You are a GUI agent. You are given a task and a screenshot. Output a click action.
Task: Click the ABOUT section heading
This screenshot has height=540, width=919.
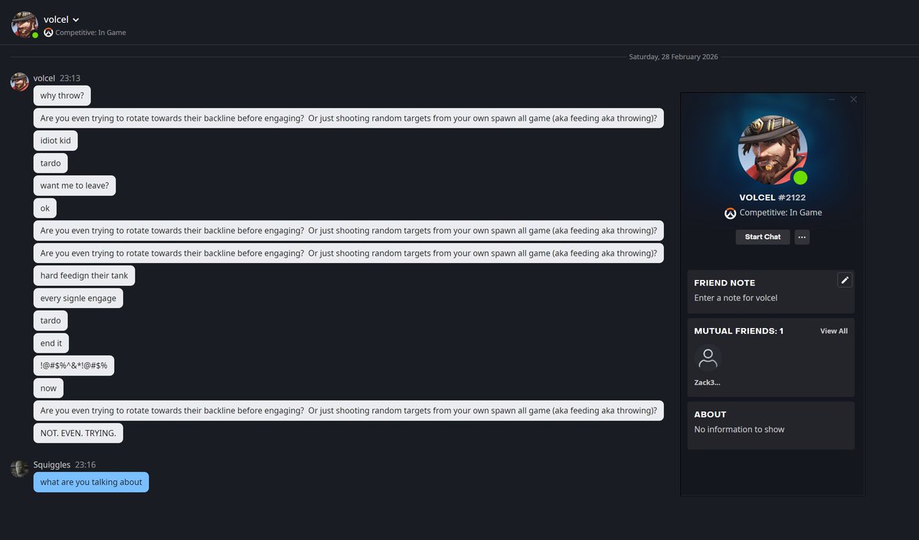point(710,415)
